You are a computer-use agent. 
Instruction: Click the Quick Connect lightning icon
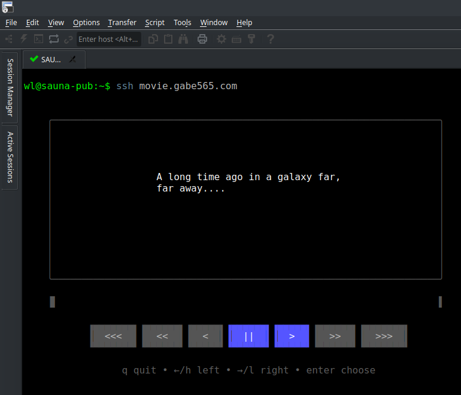[x=24, y=39]
